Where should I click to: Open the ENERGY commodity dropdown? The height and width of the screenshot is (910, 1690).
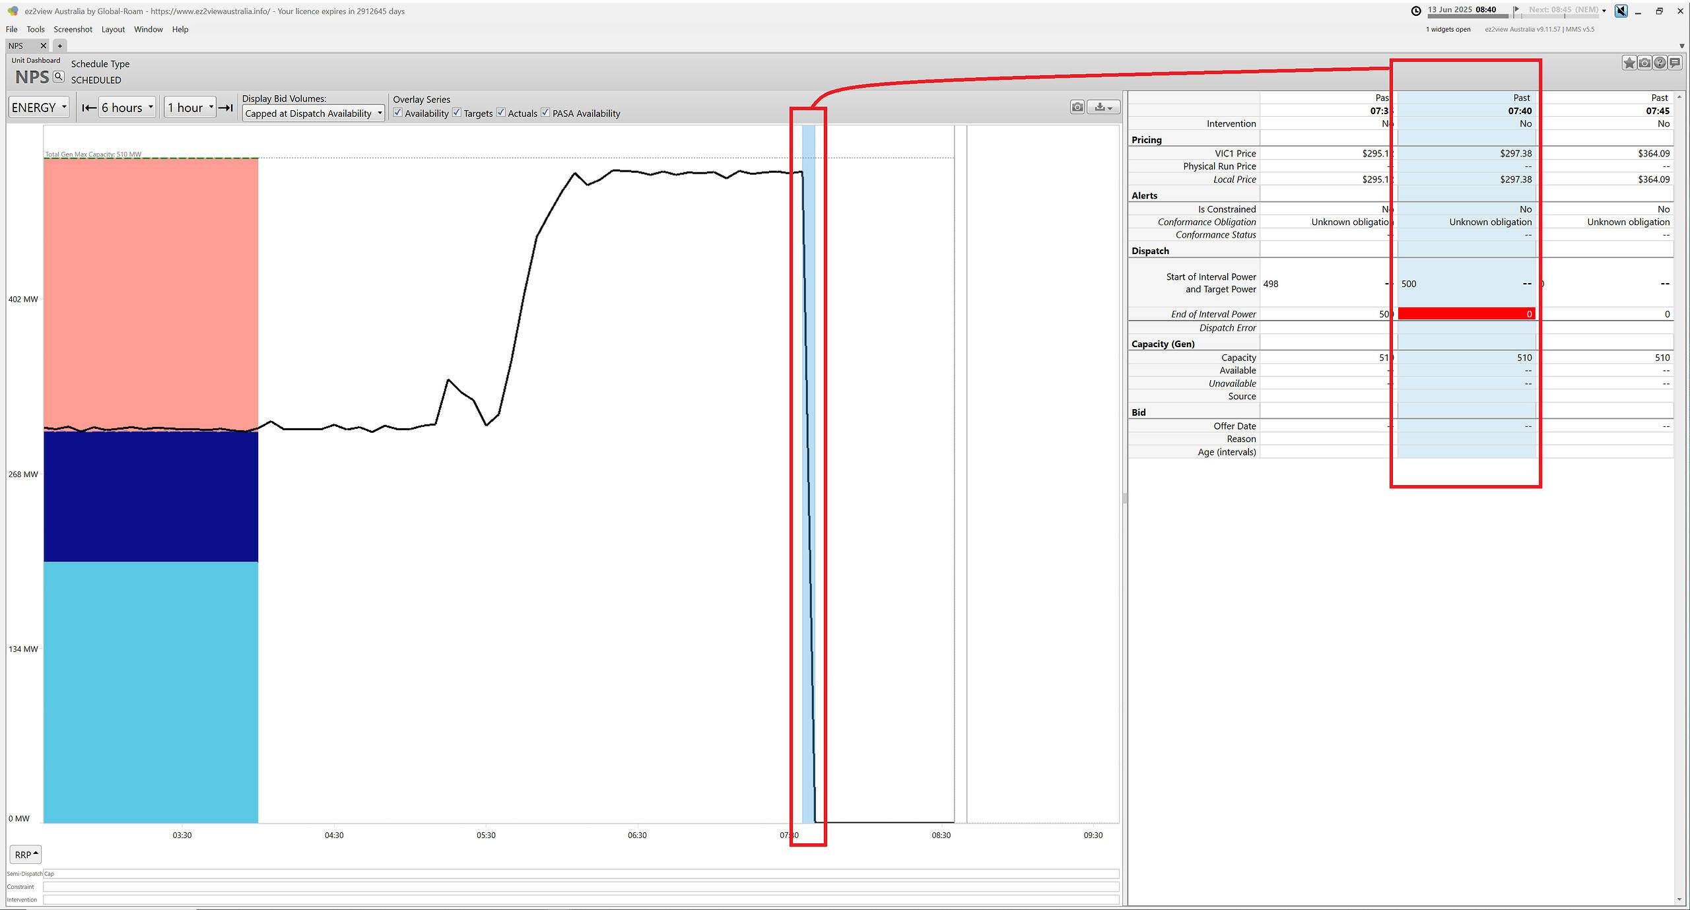click(x=39, y=108)
